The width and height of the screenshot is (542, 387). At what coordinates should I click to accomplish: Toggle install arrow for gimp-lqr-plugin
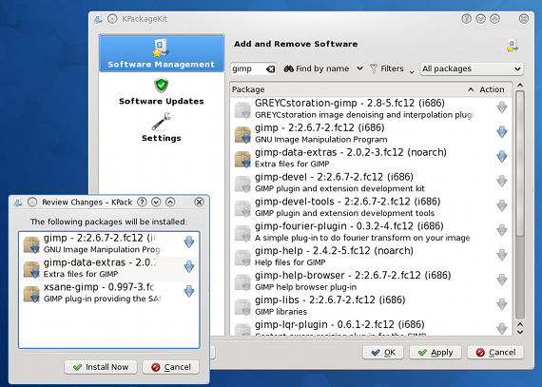coord(501,328)
